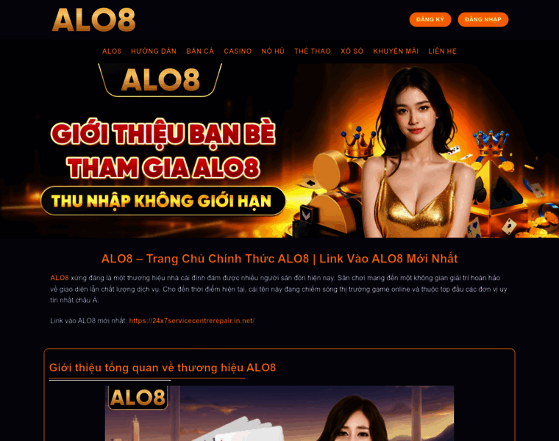Open KHUYẾN MÃI promotions page
Viewport: 559px width, 441px height.
point(396,51)
